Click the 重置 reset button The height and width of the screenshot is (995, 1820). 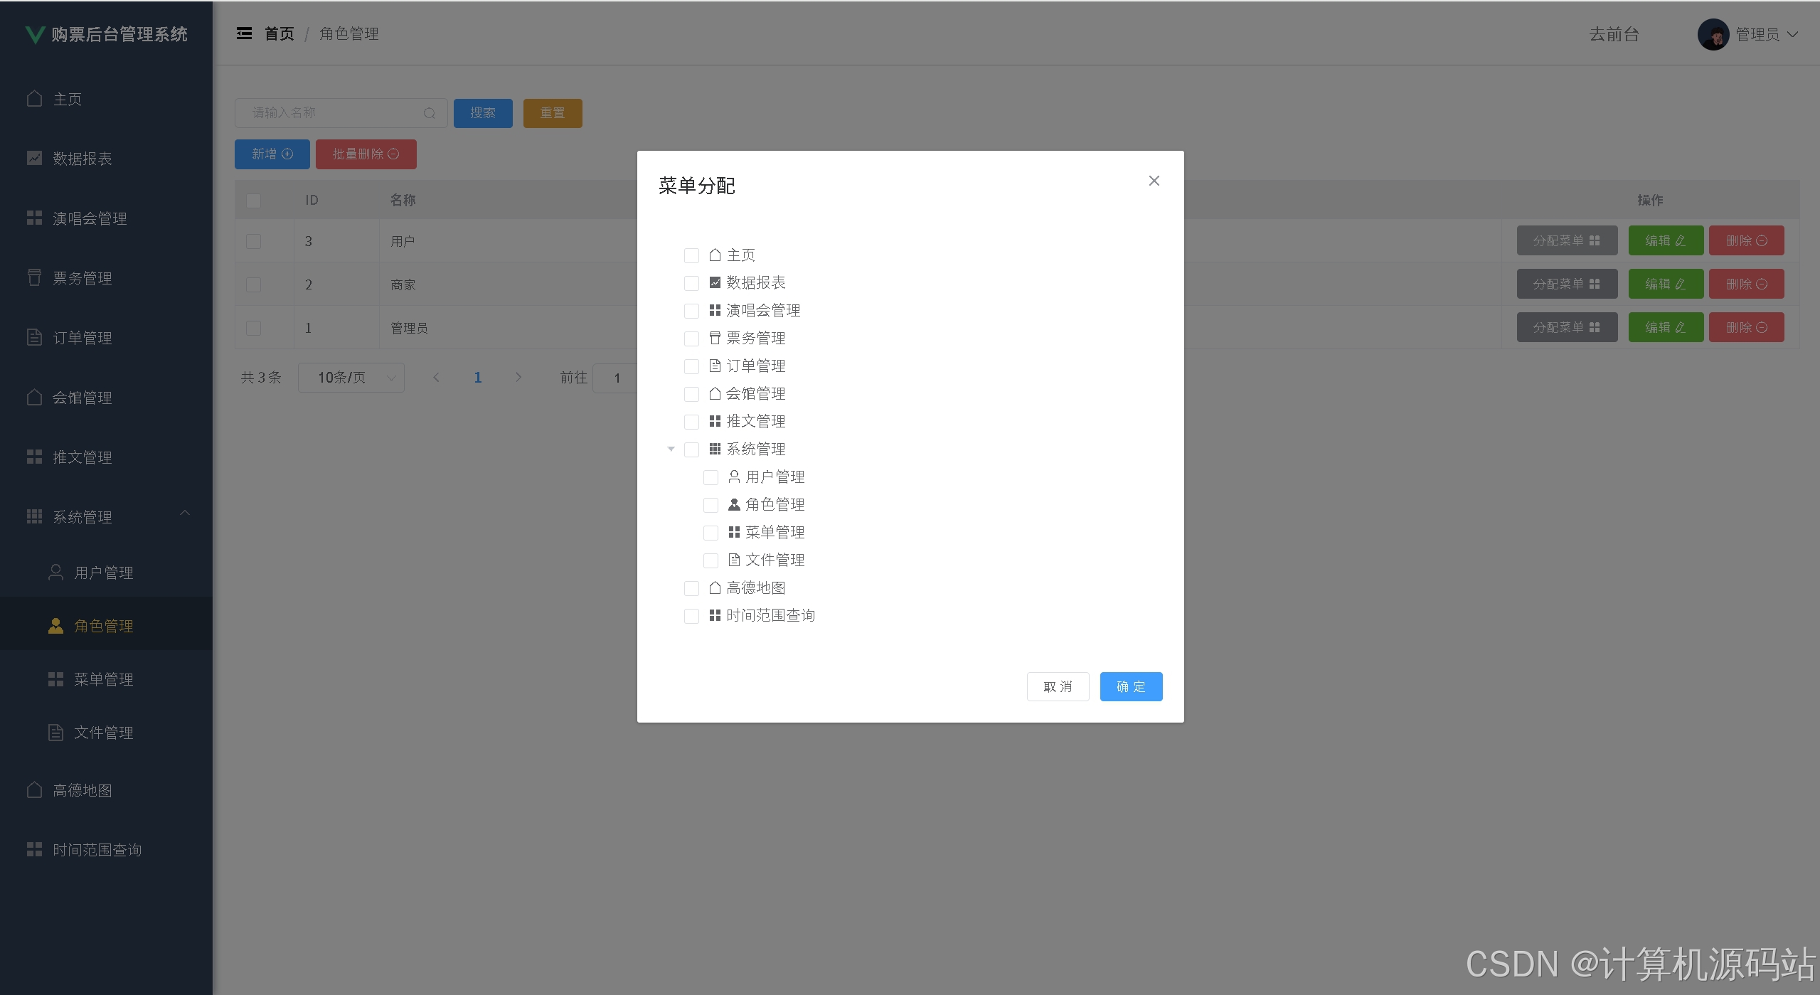click(553, 113)
